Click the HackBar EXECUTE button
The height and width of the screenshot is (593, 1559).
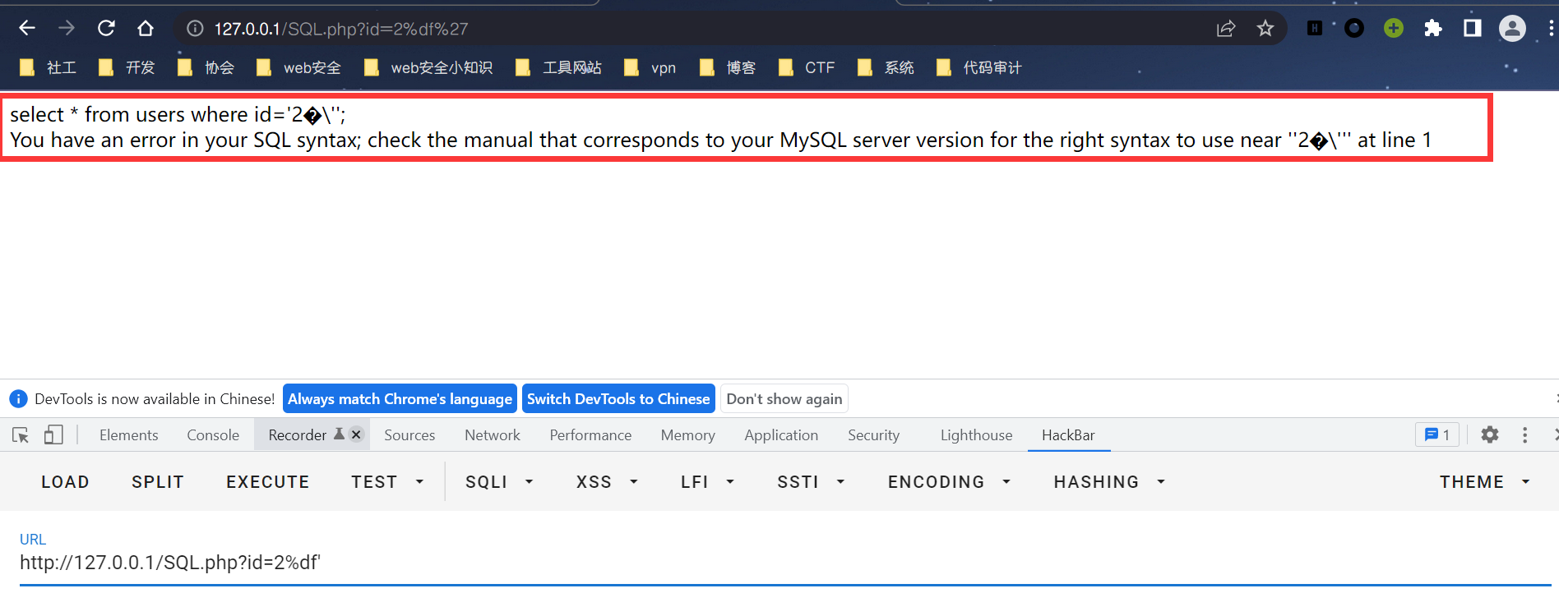[268, 482]
